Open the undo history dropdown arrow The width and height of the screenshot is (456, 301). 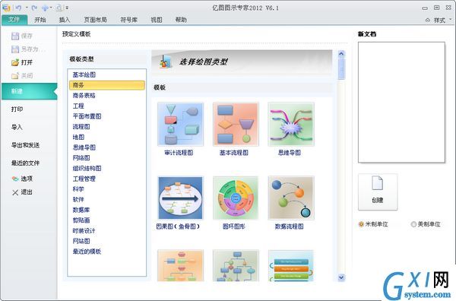pos(27,8)
